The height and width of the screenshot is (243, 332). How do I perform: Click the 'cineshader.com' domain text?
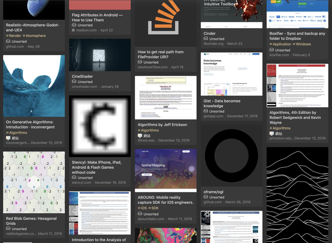click(x=84, y=87)
